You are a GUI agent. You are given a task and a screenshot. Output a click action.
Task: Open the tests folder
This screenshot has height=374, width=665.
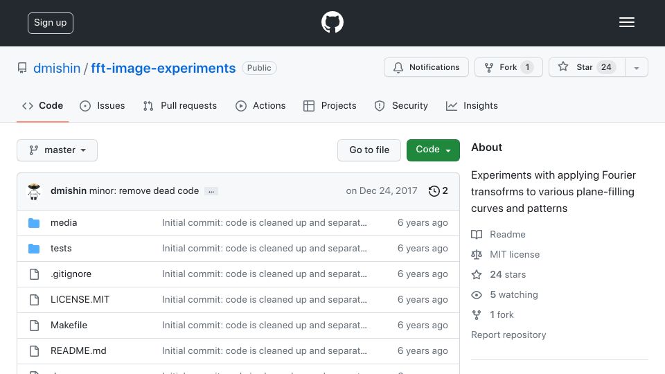[61, 248]
